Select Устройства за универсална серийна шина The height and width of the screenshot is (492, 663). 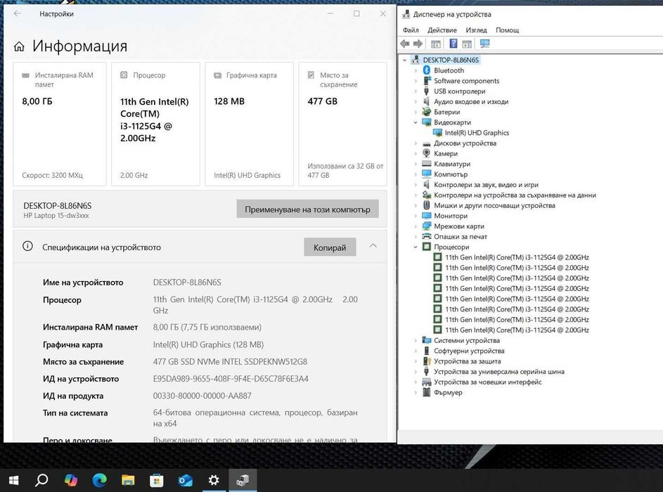(499, 372)
